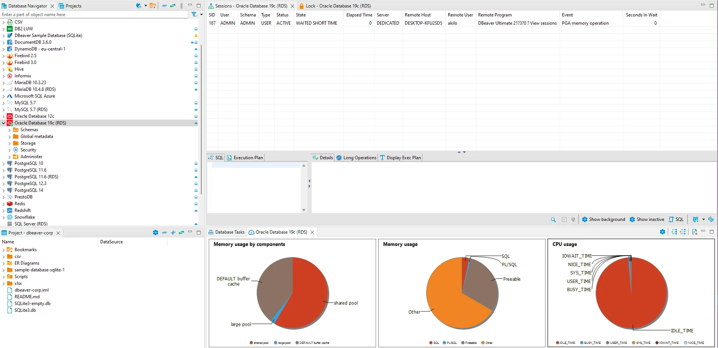Click the Hive connection icon
Image resolution: width=718 pixels, height=348 pixels.
10,69
